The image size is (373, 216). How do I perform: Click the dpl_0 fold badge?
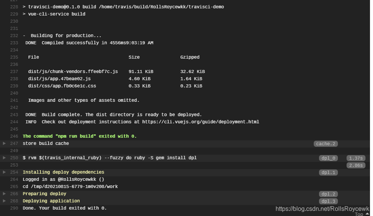click(x=328, y=158)
